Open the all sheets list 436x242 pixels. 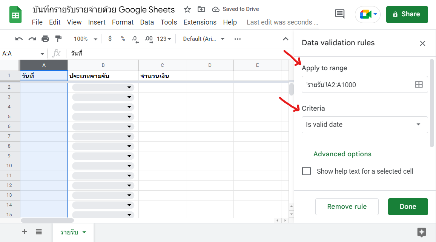click(x=38, y=232)
